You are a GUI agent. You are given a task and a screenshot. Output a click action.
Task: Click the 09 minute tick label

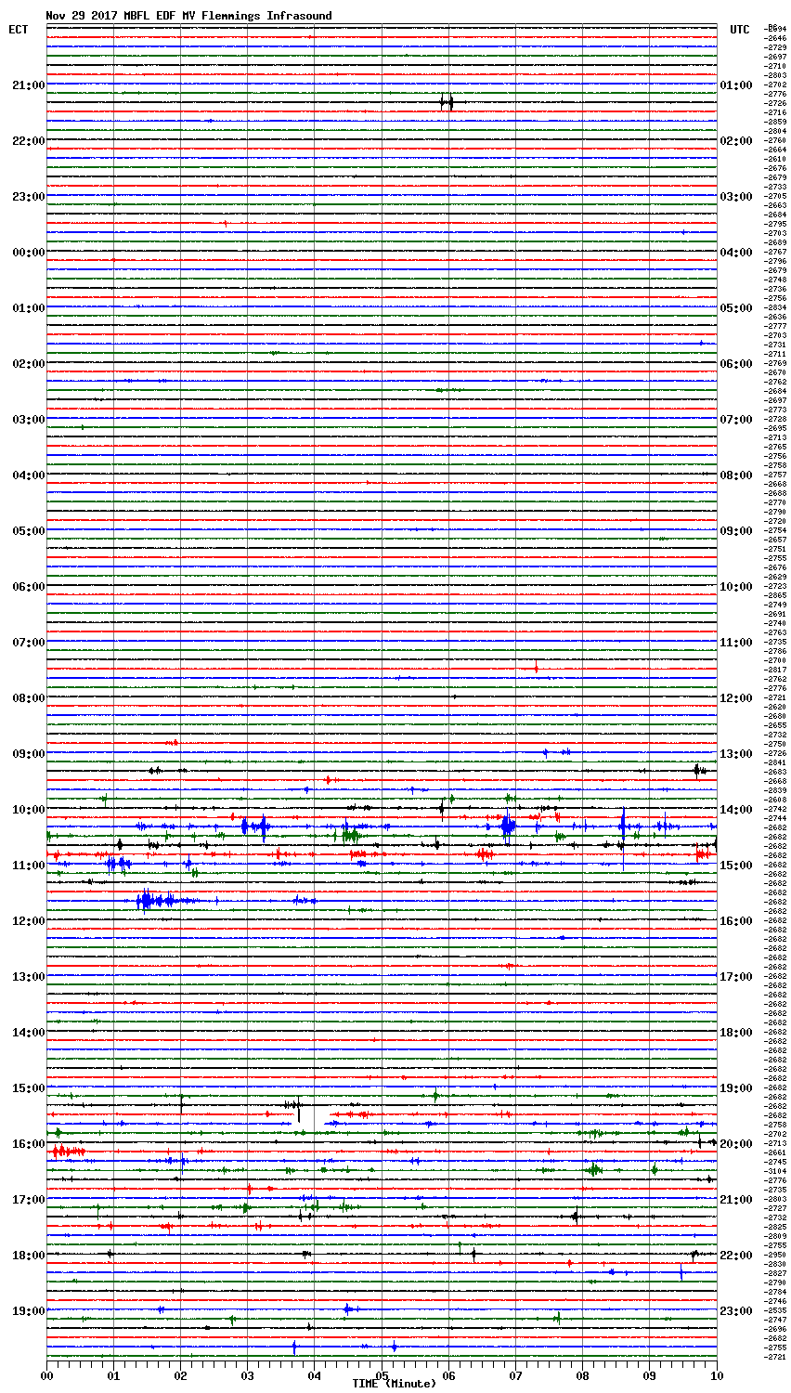point(649,1375)
